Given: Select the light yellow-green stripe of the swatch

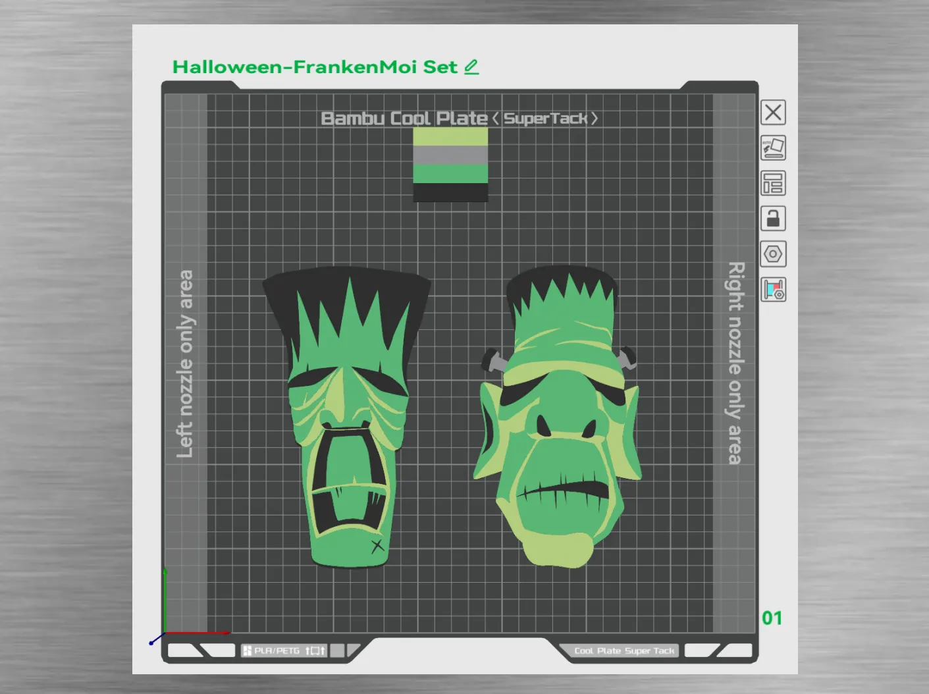Looking at the screenshot, I should pyautogui.click(x=450, y=137).
